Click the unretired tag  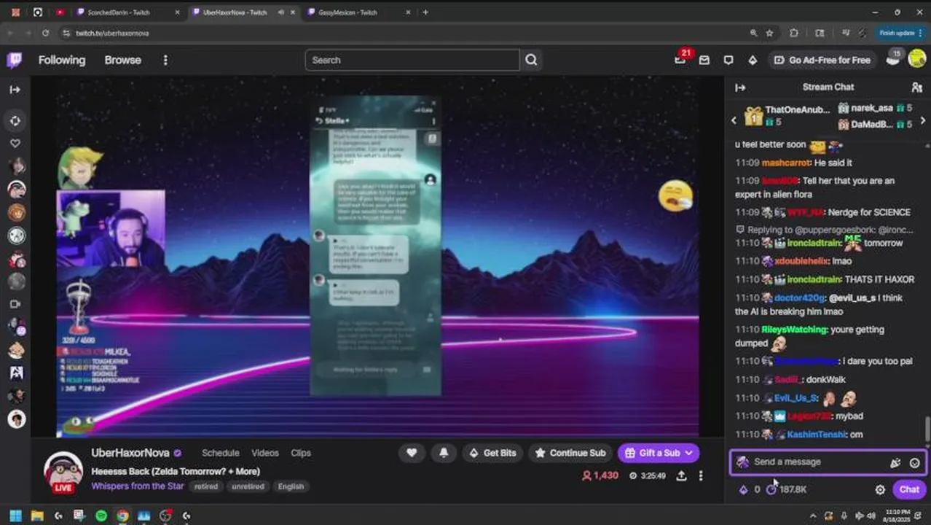coord(248,486)
